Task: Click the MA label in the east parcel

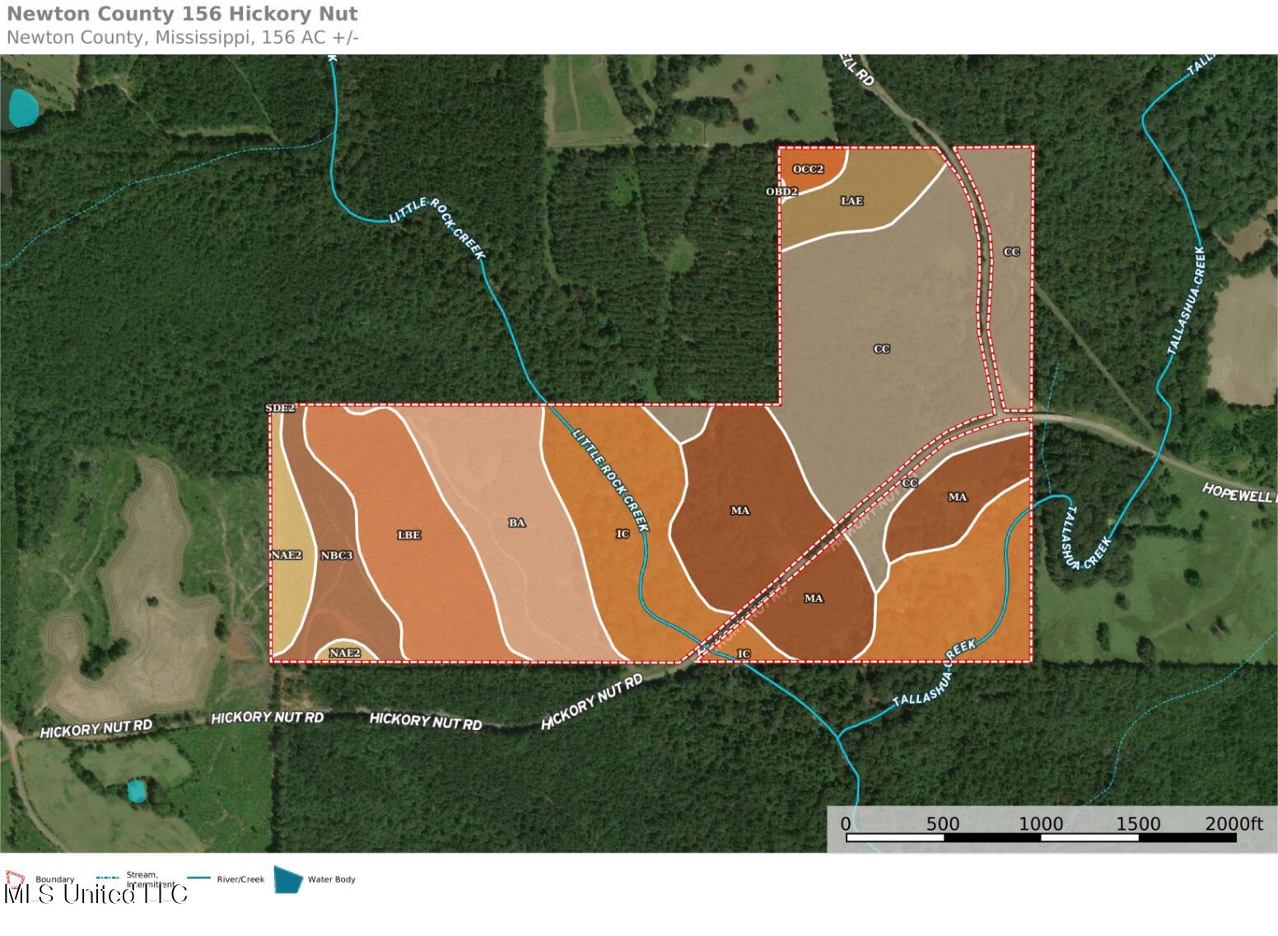Action: click(958, 497)
